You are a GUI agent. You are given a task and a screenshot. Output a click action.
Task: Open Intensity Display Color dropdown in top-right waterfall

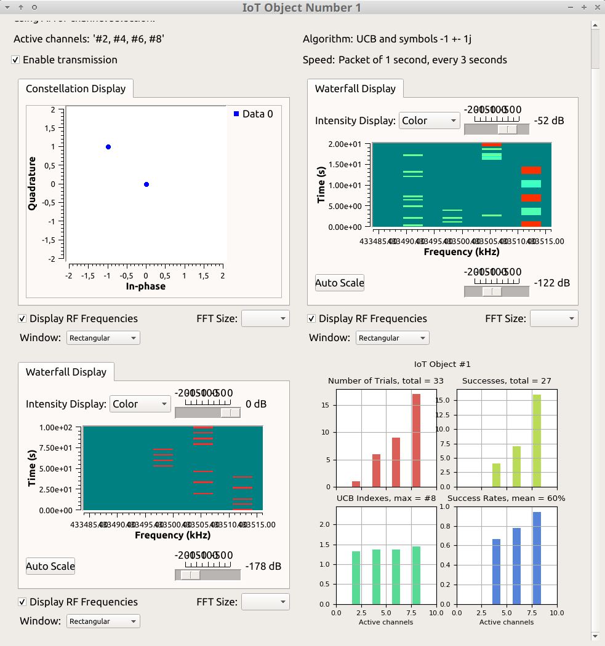click(x=430, y=120)
